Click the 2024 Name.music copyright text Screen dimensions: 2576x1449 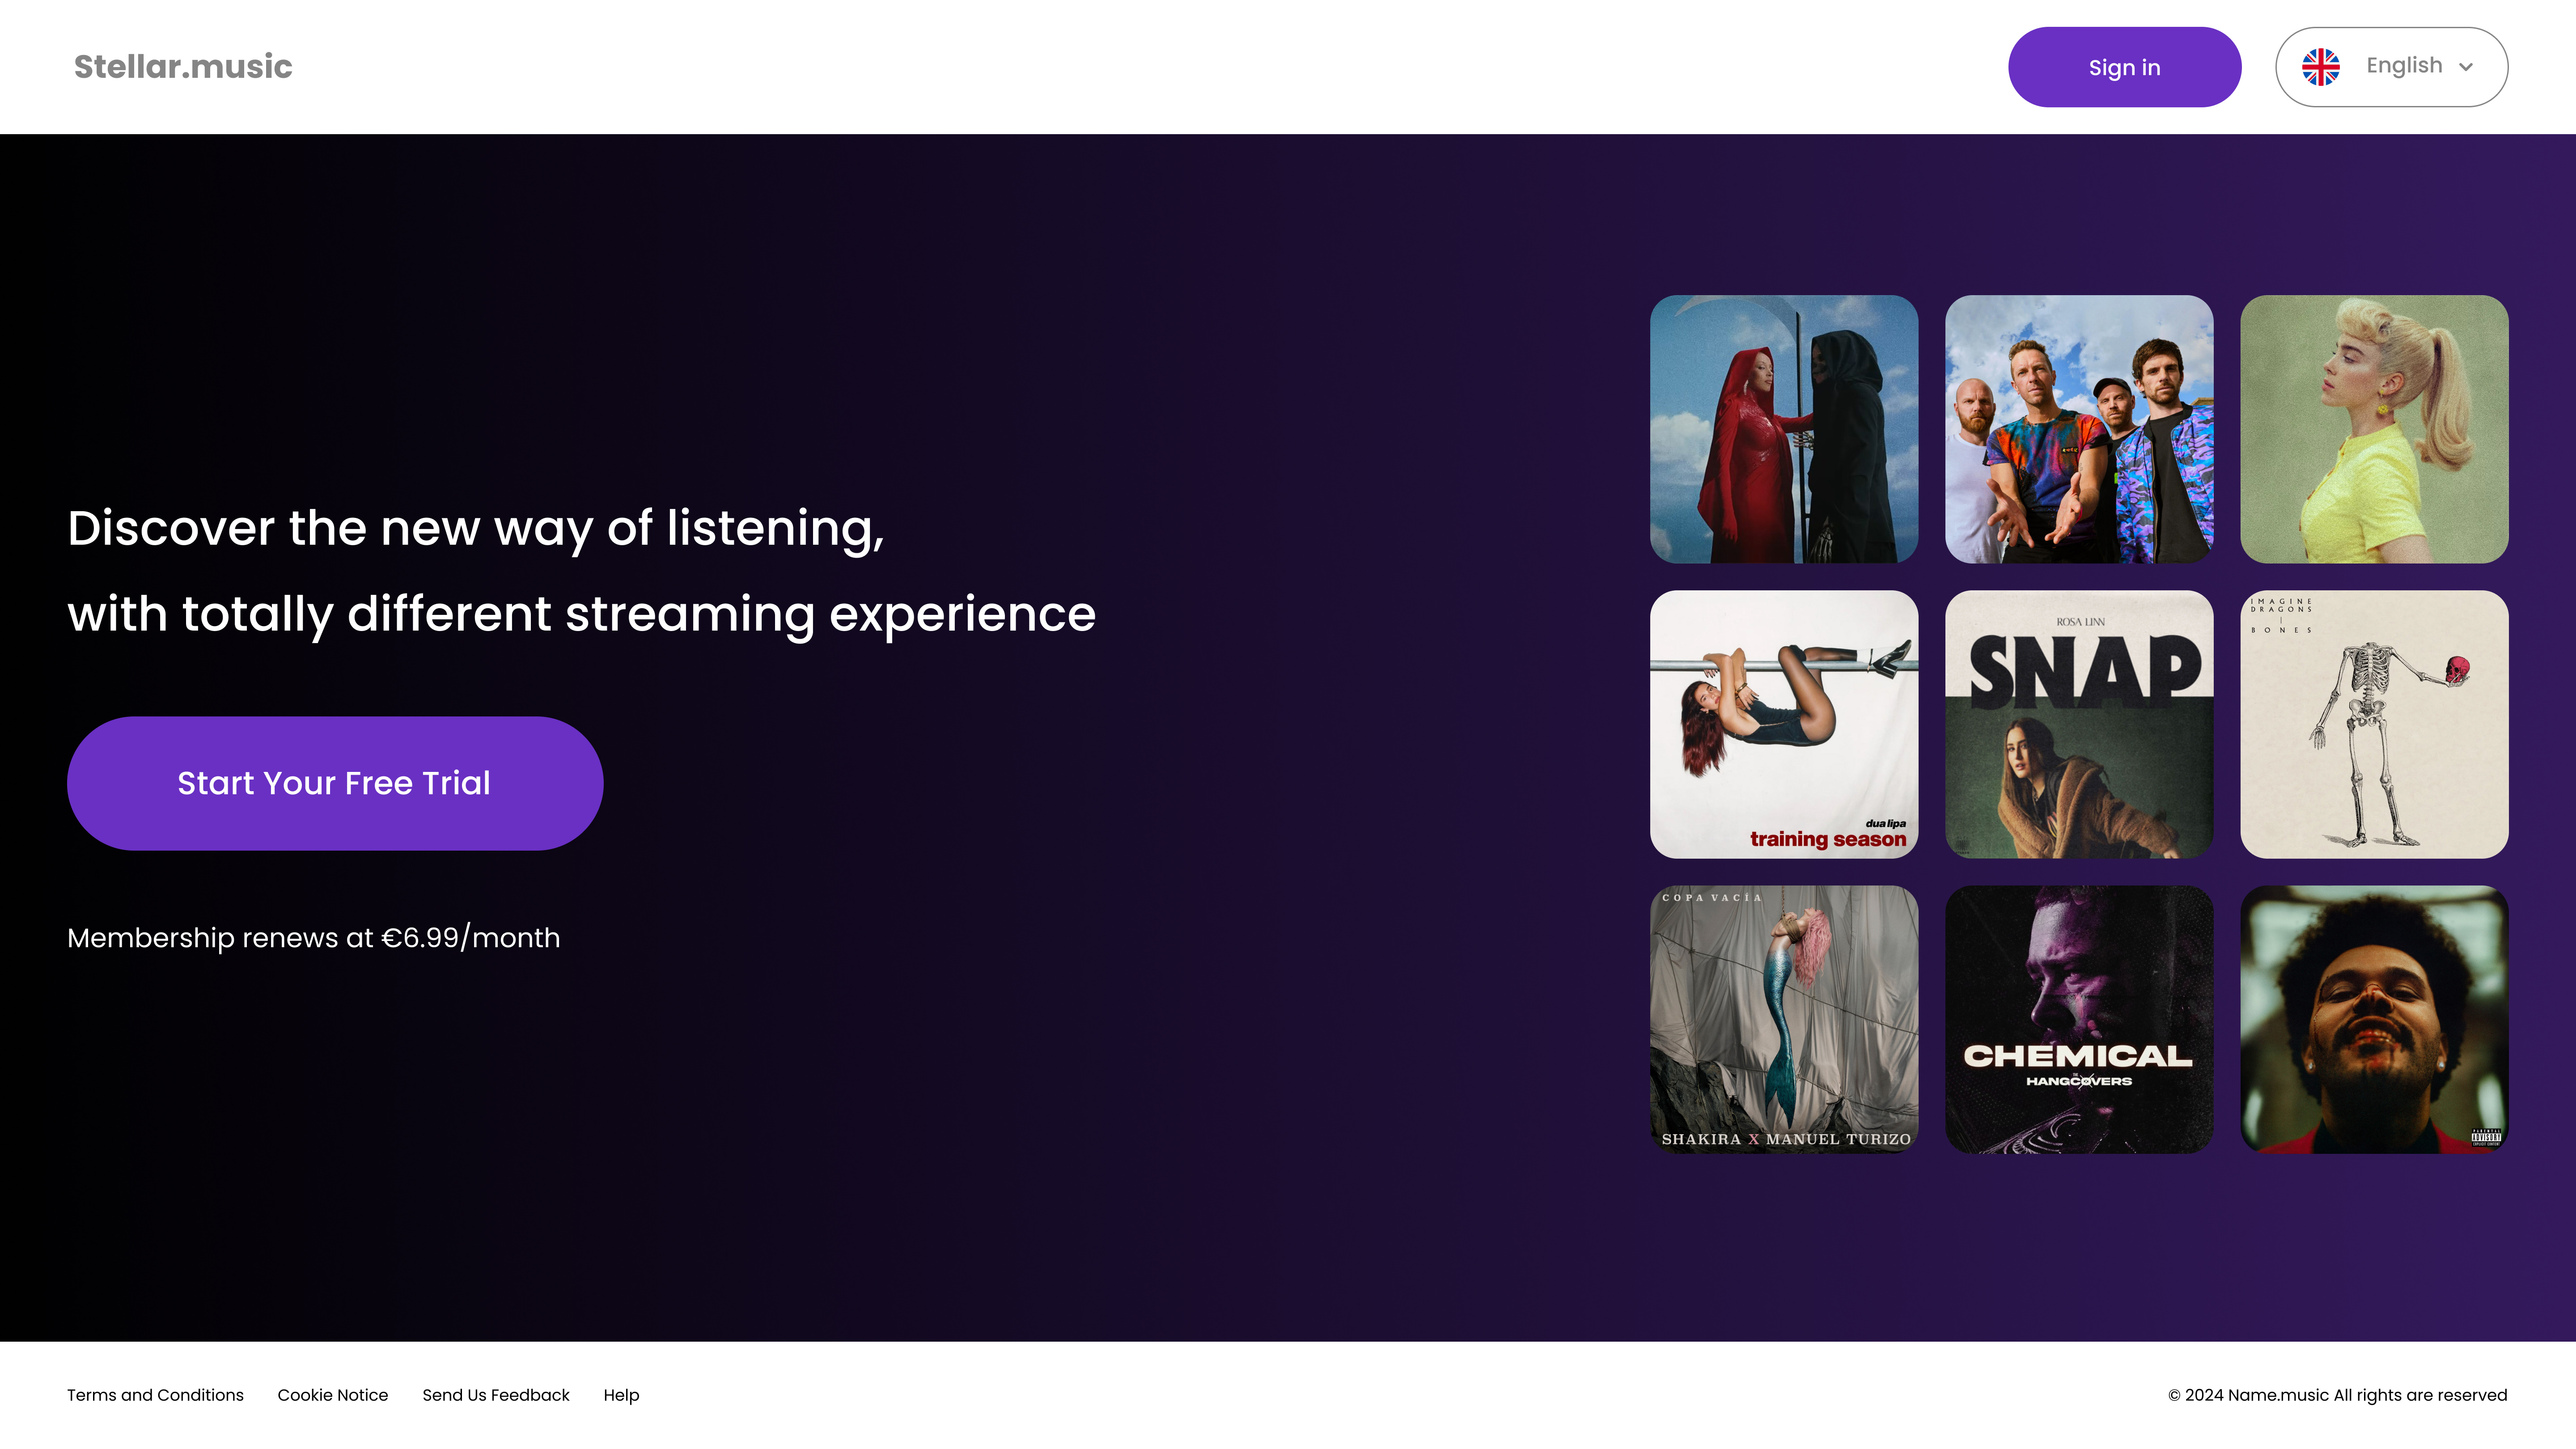2337,1395
